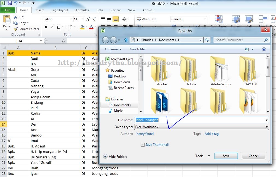Expand the Organize menu dropdown
The image size is (276, 177).
pos(113,49)
